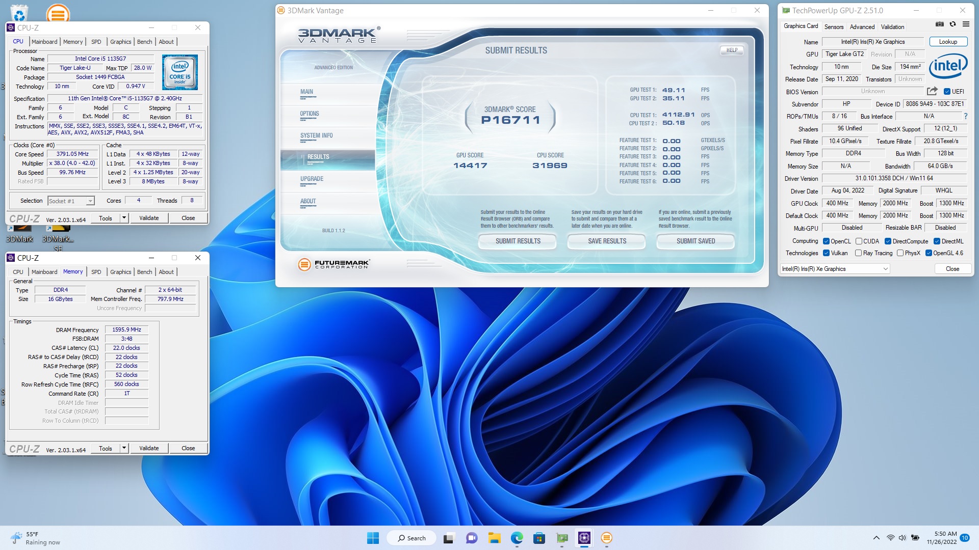Open Graphics tab in CPU-Z memory window
Viewport: 979px width, 550px height.
[120, 272]
